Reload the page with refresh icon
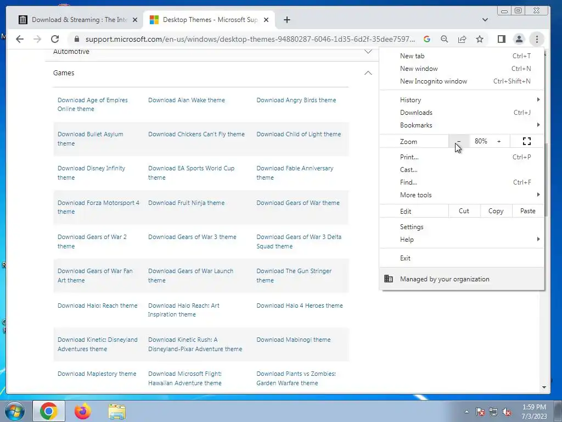Screen dimensions: 562x422 tap(55, 39)
